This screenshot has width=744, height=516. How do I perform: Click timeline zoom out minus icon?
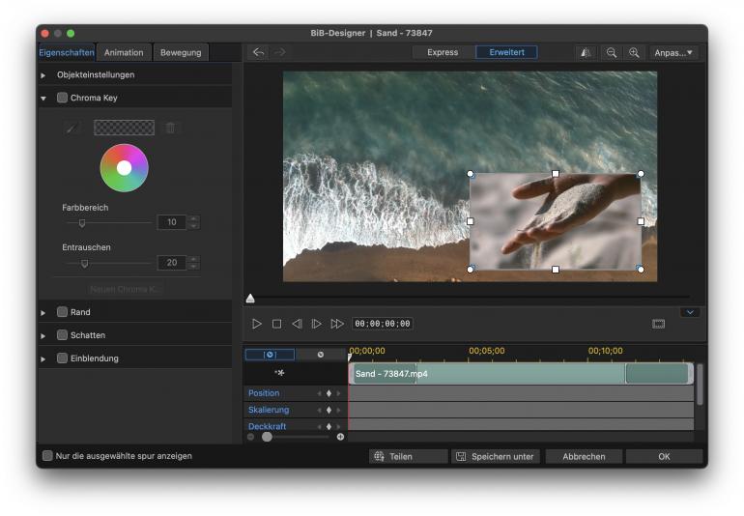point(250,437)
